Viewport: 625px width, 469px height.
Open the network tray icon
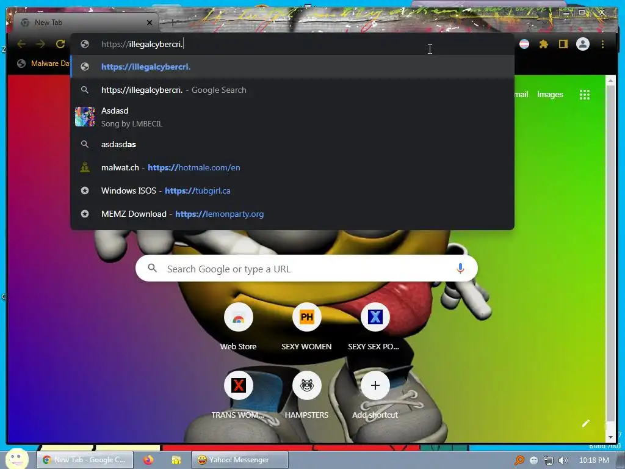pyautogui.click(x=549, y=460)
